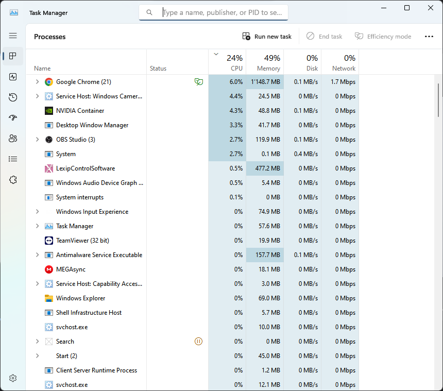Expand the Windows Input Experience group
Viewport: 443px width, 391px height.
tap(37, 212)
